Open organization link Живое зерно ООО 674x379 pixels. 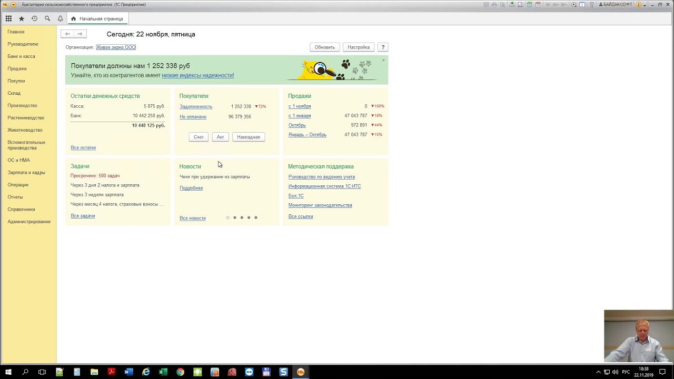tap(116, 47)
